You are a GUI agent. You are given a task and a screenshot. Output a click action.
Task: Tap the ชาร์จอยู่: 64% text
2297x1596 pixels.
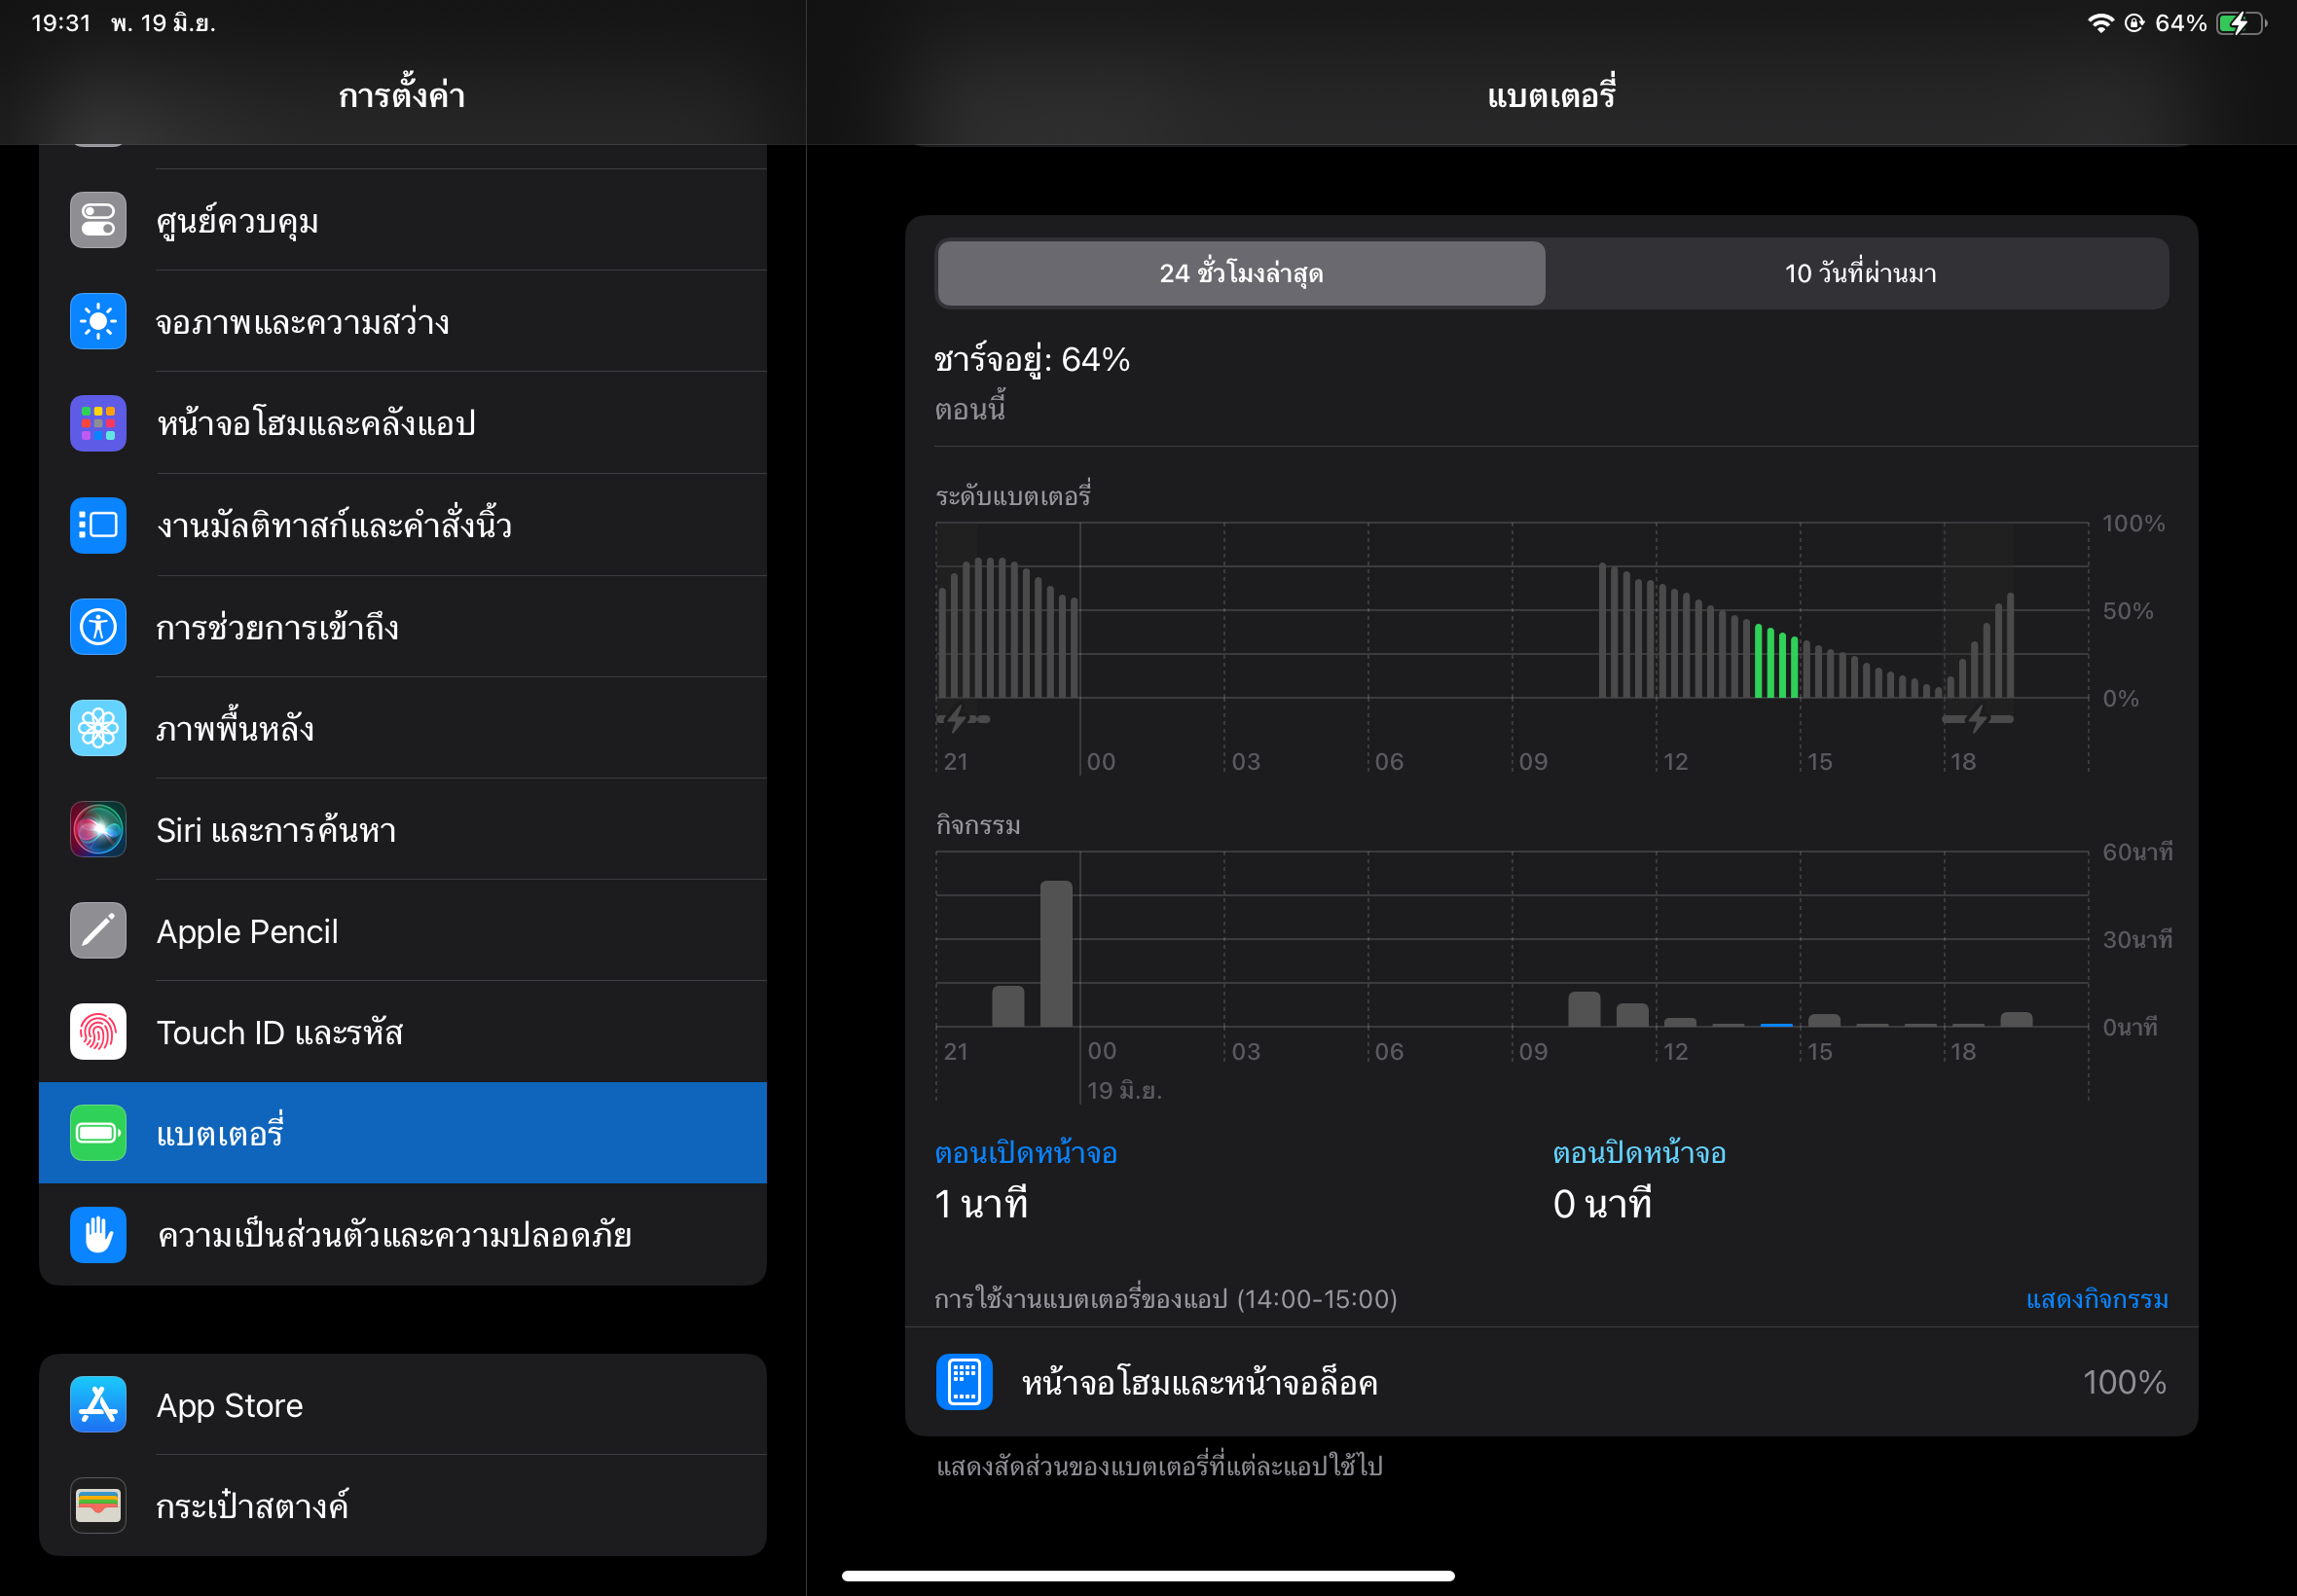(1031, 359)
